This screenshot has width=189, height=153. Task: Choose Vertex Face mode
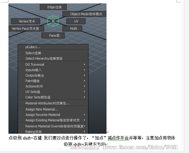pyautogui.click(x=26, y=28)
